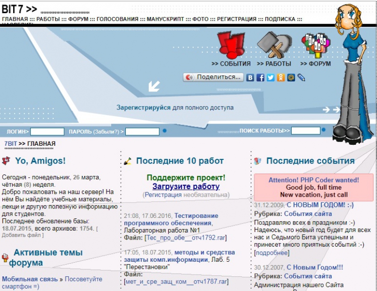Open ГОЛОСОВАНИЯ in the top menu
377x291 pixels.
pyautogui.click(x=119, y=19)
